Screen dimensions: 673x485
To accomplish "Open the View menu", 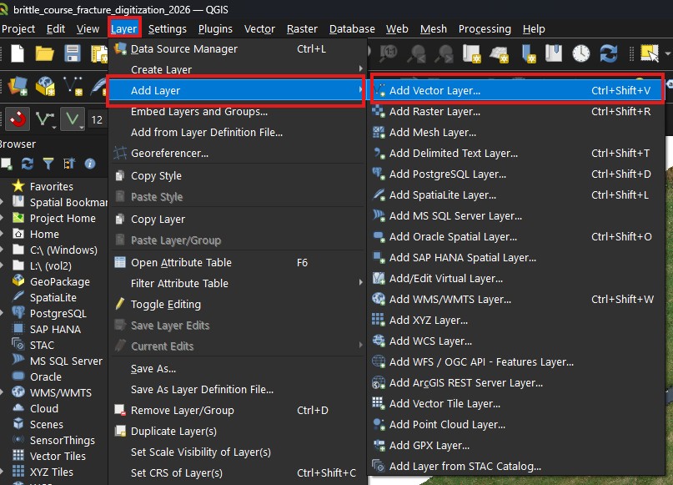I will [x=88, y=28].
